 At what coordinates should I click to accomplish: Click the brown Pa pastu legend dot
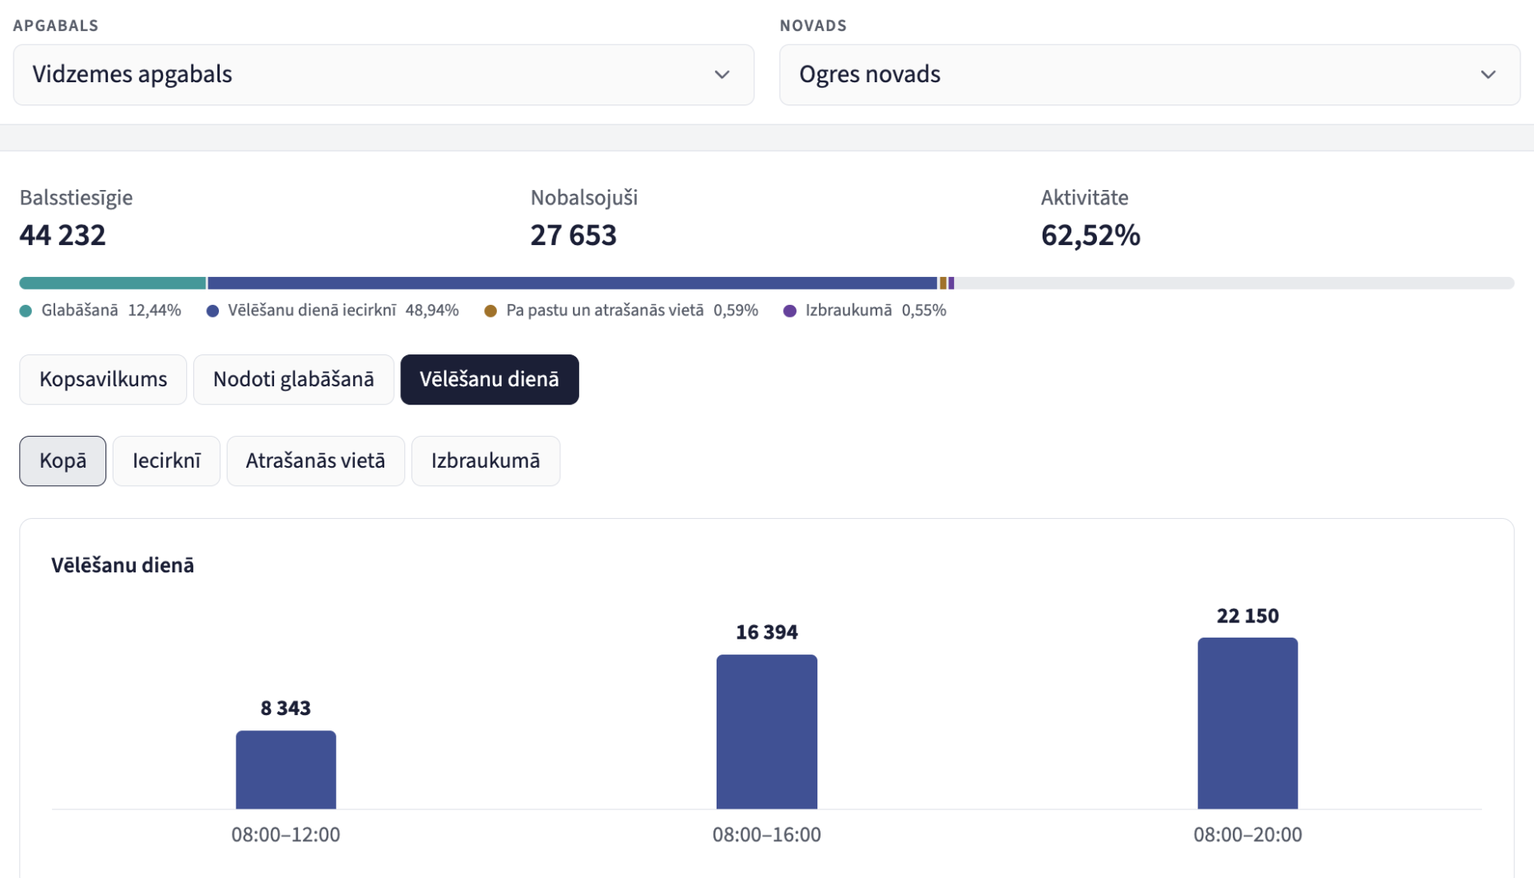(x=491, y=310)
